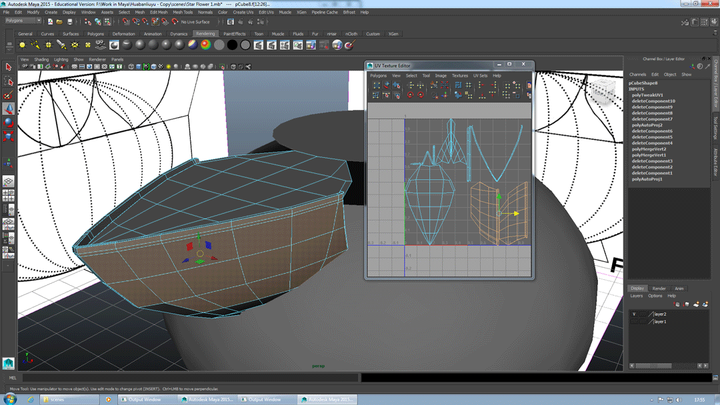Activate the Lasso Select tool
Viewport: 720px width, 405px height.
click(x=8, y=81)
